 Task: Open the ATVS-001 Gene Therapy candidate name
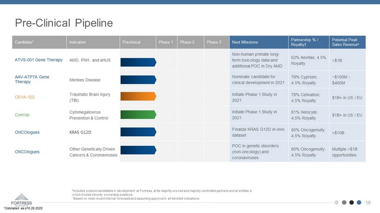coord(38,61)
